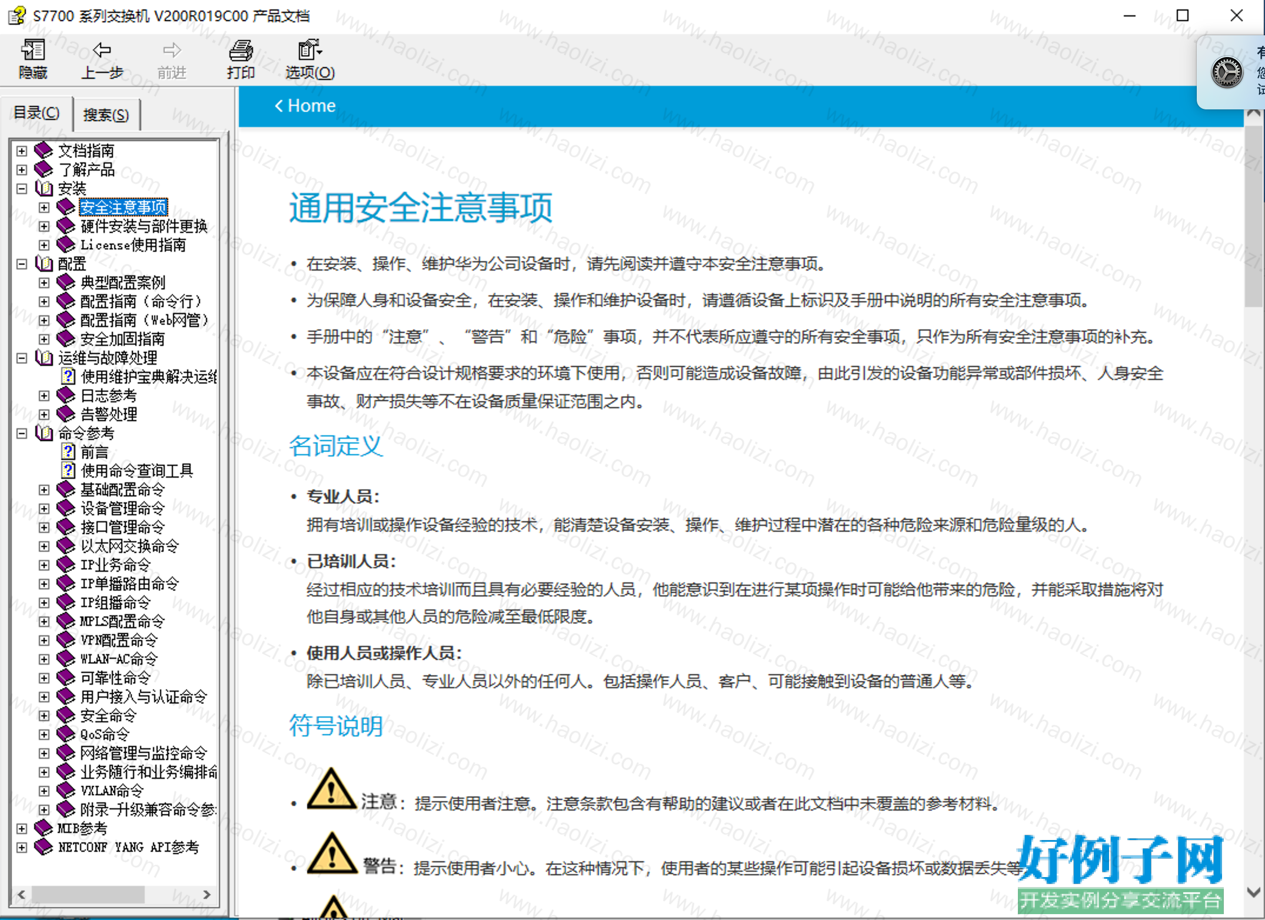Select 安全注意事项 in the tree
1265x920 pixels.
tap(123, 207)
